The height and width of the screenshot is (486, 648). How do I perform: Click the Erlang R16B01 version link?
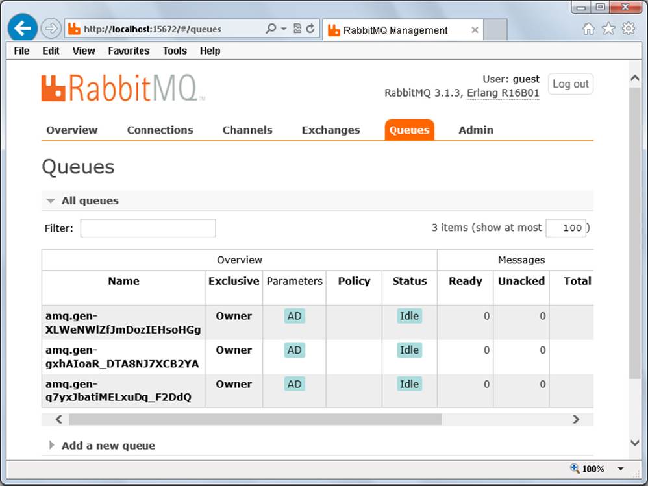point(503,93)
